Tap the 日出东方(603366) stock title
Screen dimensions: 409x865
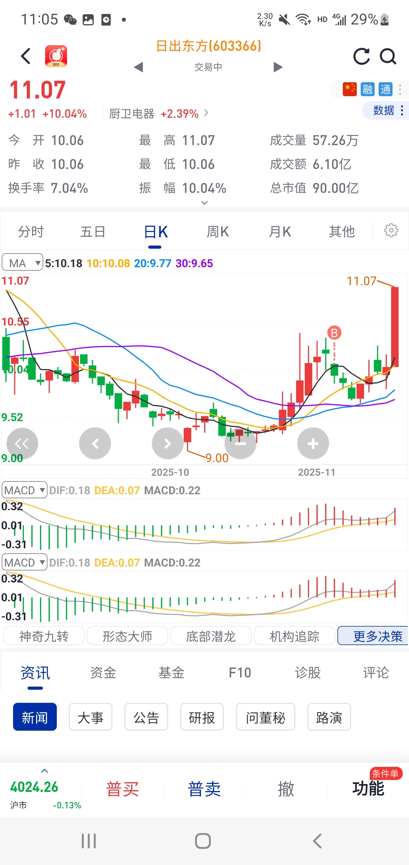[208, 46]
